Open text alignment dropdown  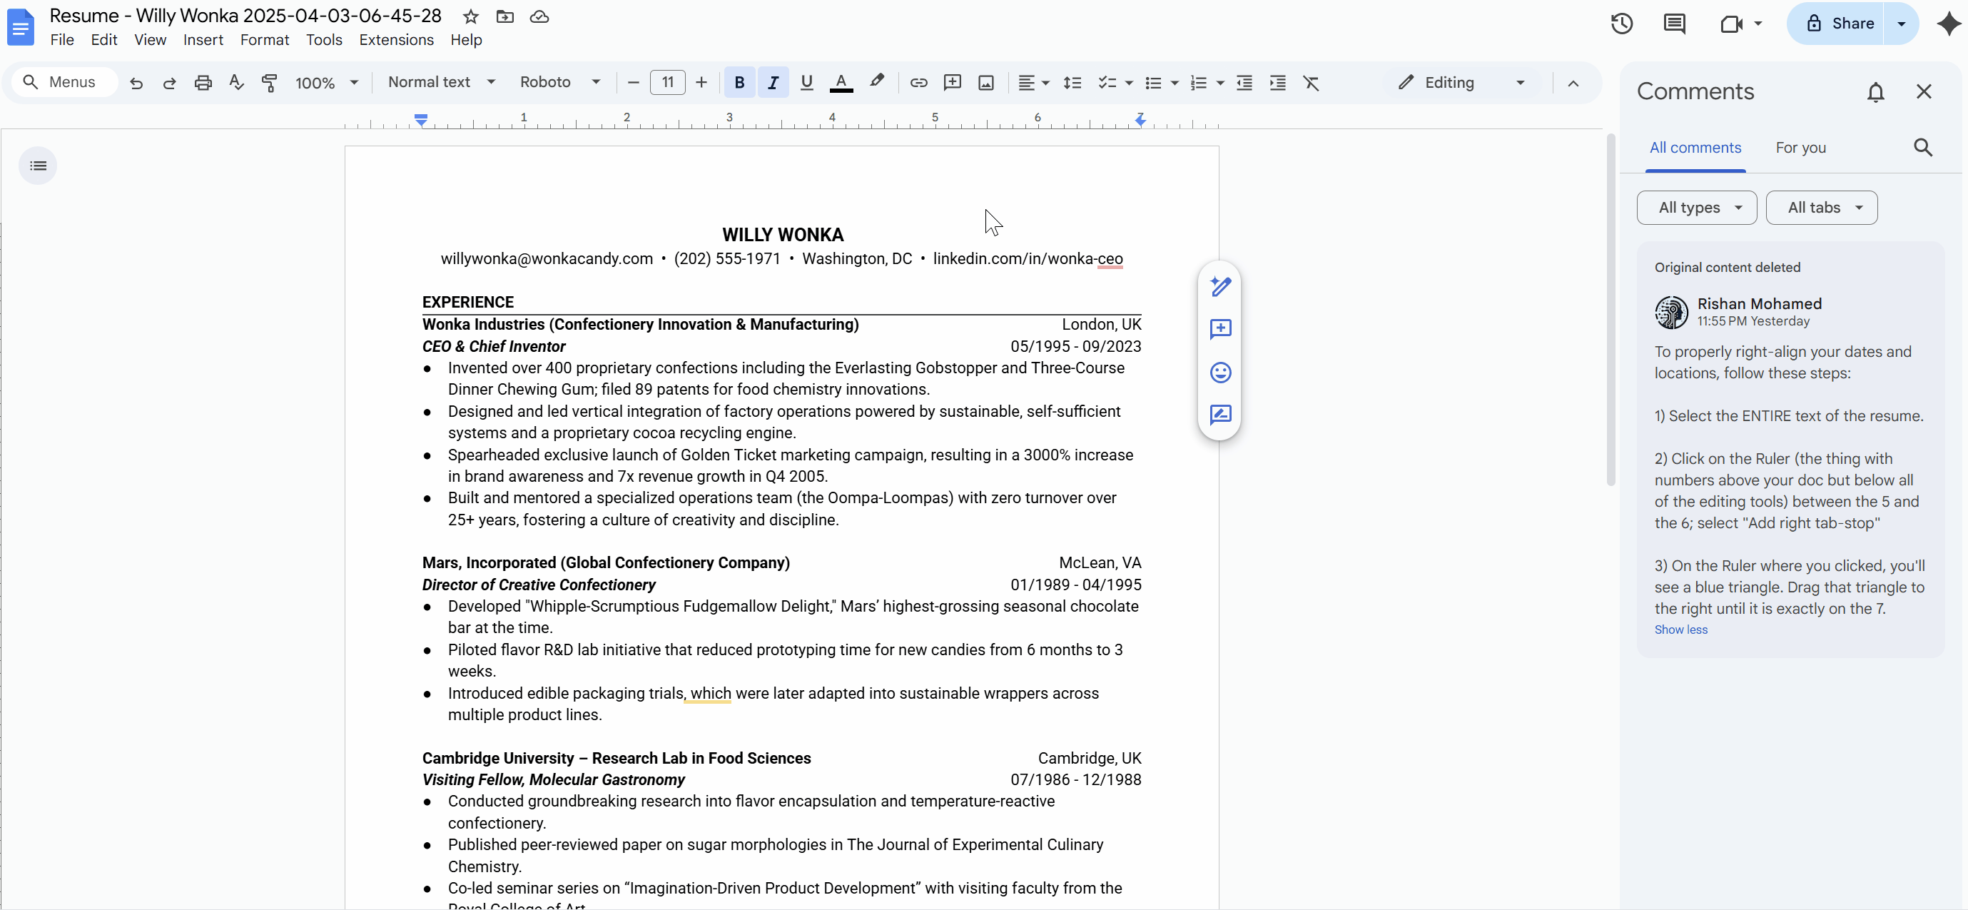[1034, 83]
